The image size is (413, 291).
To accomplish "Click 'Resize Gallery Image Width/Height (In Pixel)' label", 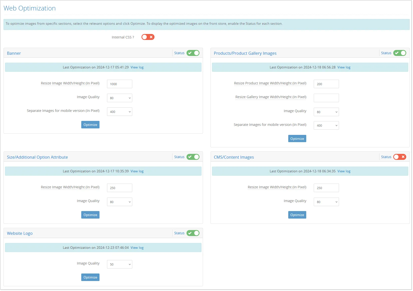I will pos(271,97).
